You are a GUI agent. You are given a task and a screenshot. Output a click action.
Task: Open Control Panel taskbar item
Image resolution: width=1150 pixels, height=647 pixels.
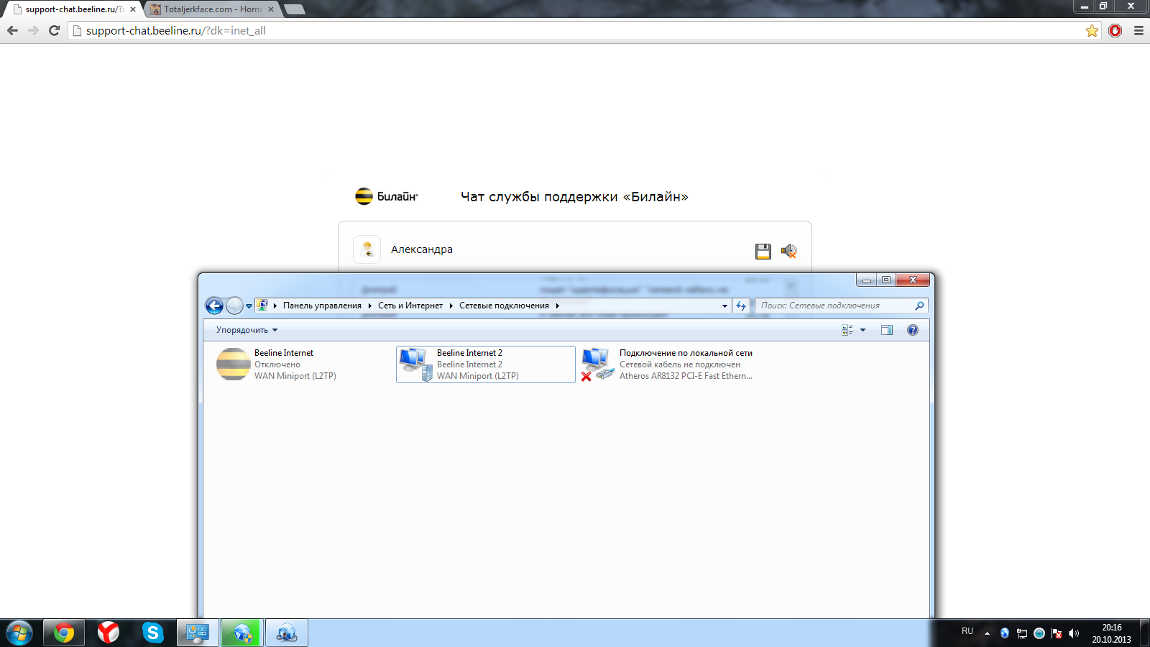pyautogui.click(x=198, y=633)
